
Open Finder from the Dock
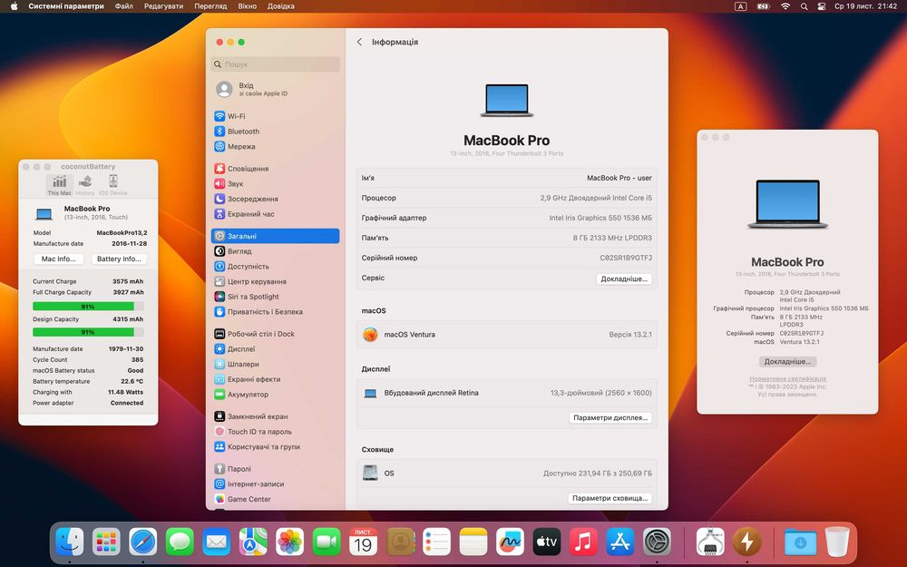(x=70, y=543)
